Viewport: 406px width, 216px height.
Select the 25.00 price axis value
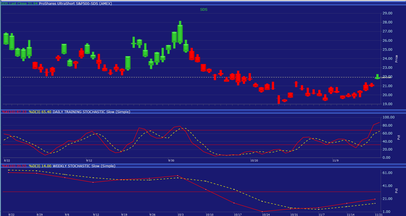pyautogui.click(x=387, y=50)
